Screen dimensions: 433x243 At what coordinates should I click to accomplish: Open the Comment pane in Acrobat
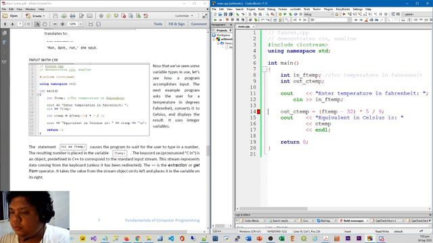tap(199, 24)
